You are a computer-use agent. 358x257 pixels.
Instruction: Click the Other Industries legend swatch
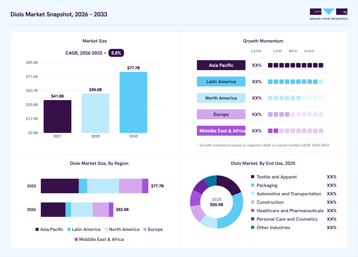tap(253, 227)
